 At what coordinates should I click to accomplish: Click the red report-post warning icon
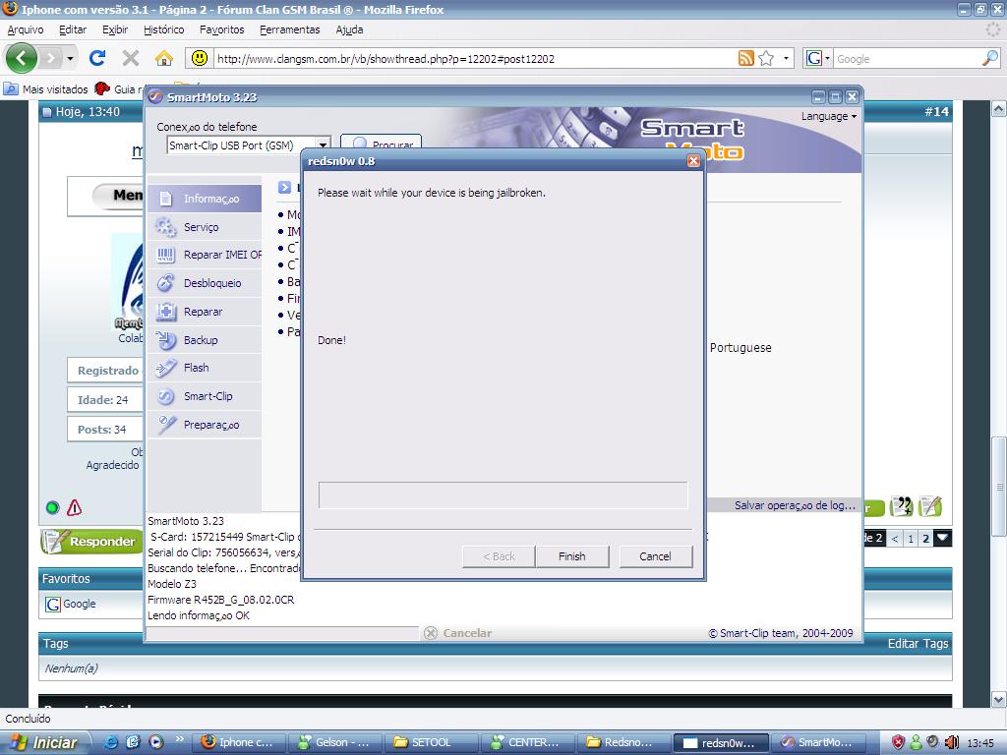point(75,508)
